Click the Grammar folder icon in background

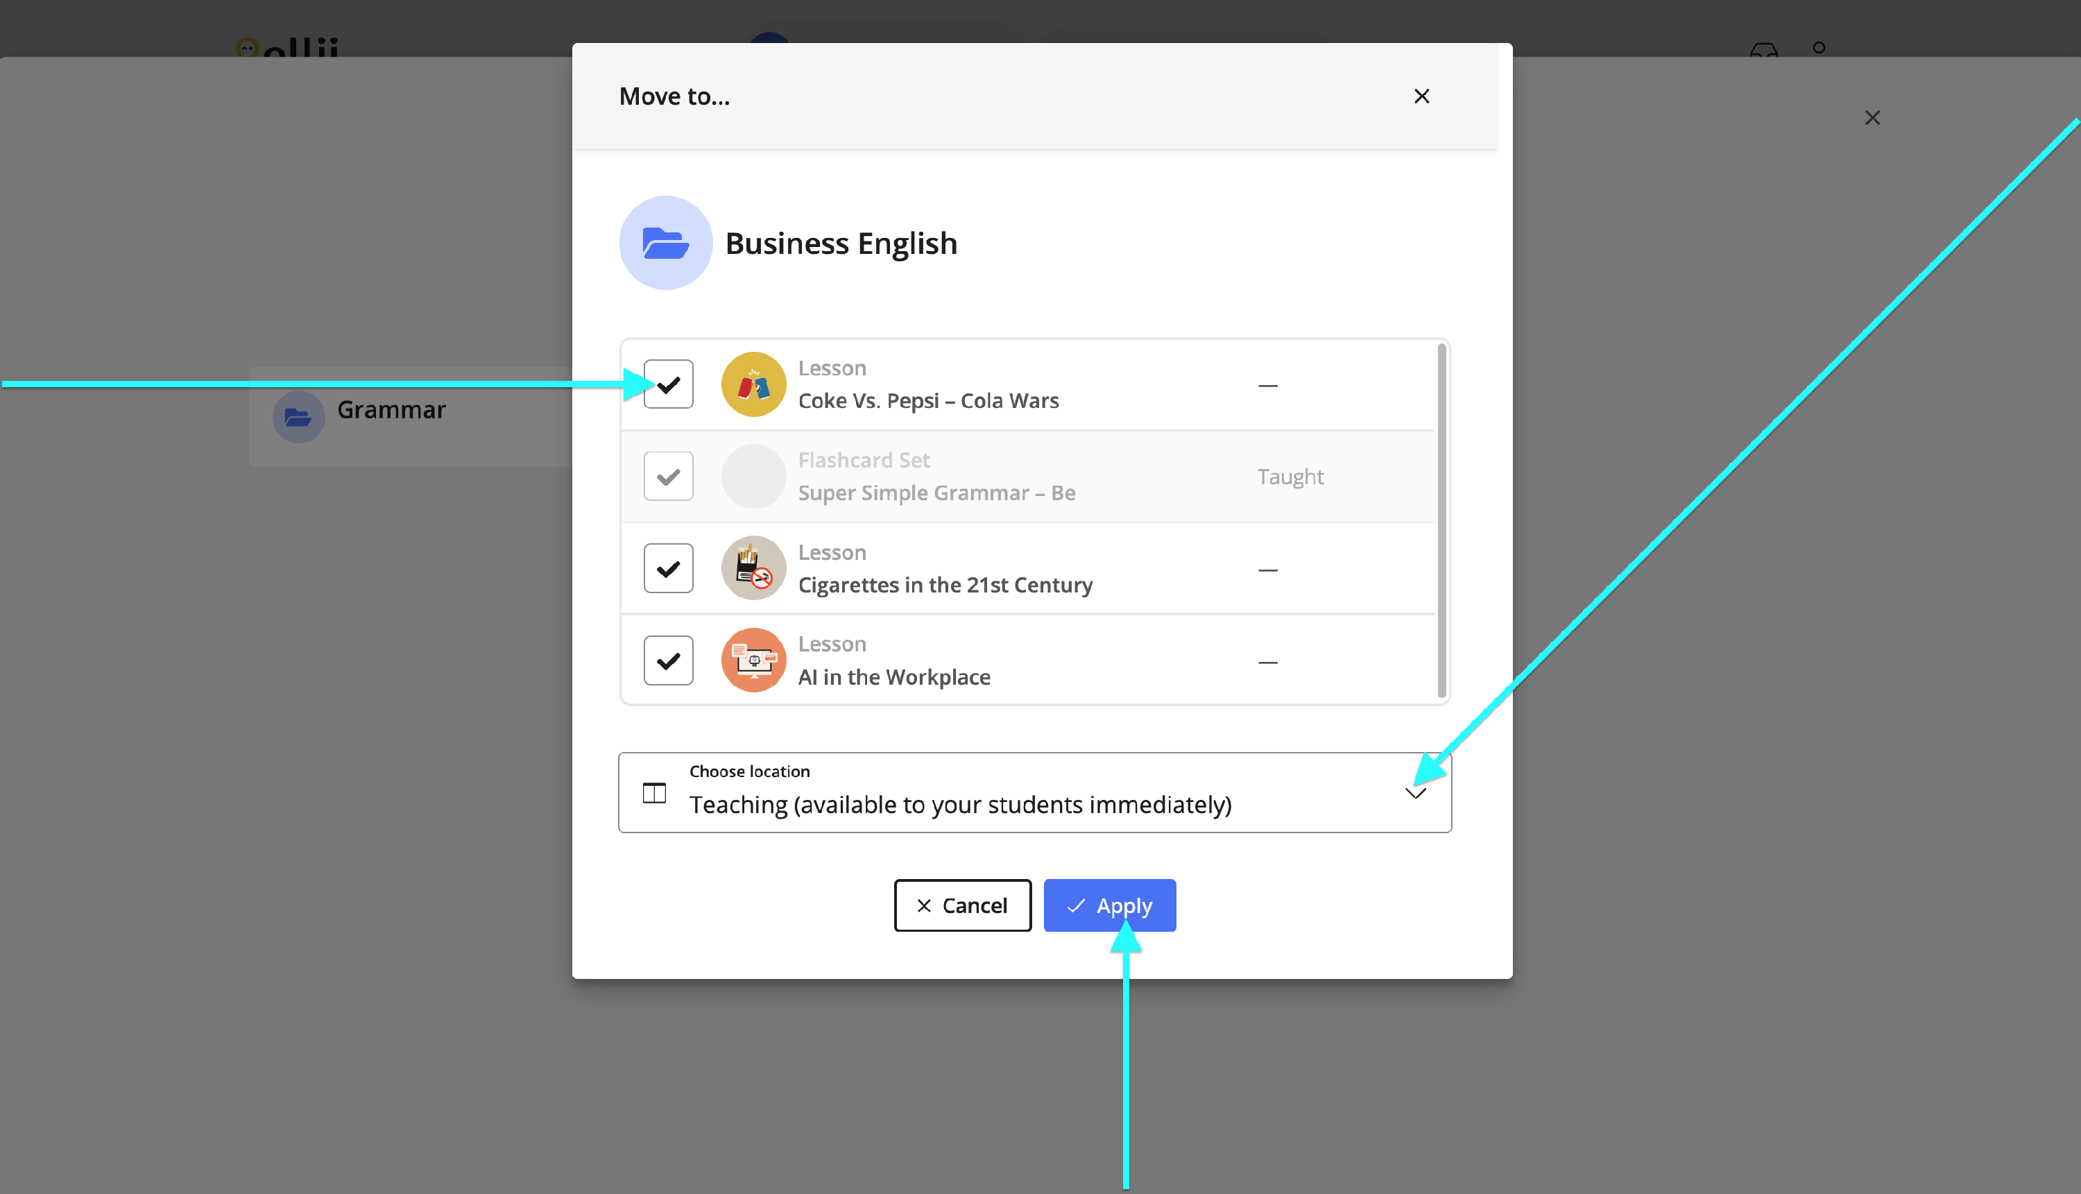(298, 418)
